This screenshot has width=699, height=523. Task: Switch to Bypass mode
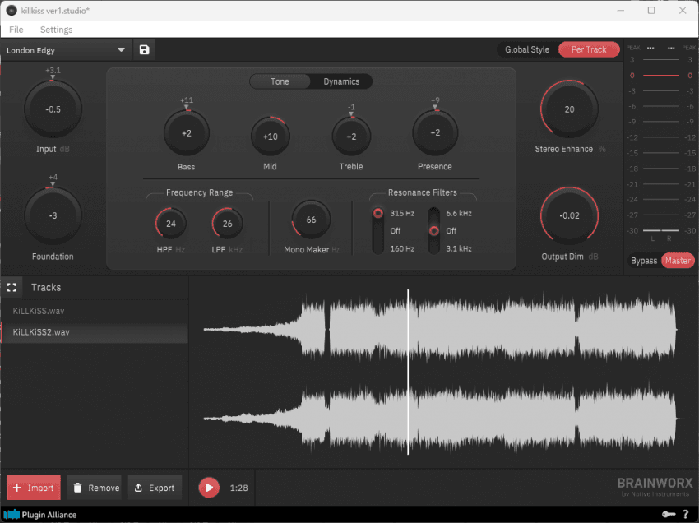pos(644,261)
